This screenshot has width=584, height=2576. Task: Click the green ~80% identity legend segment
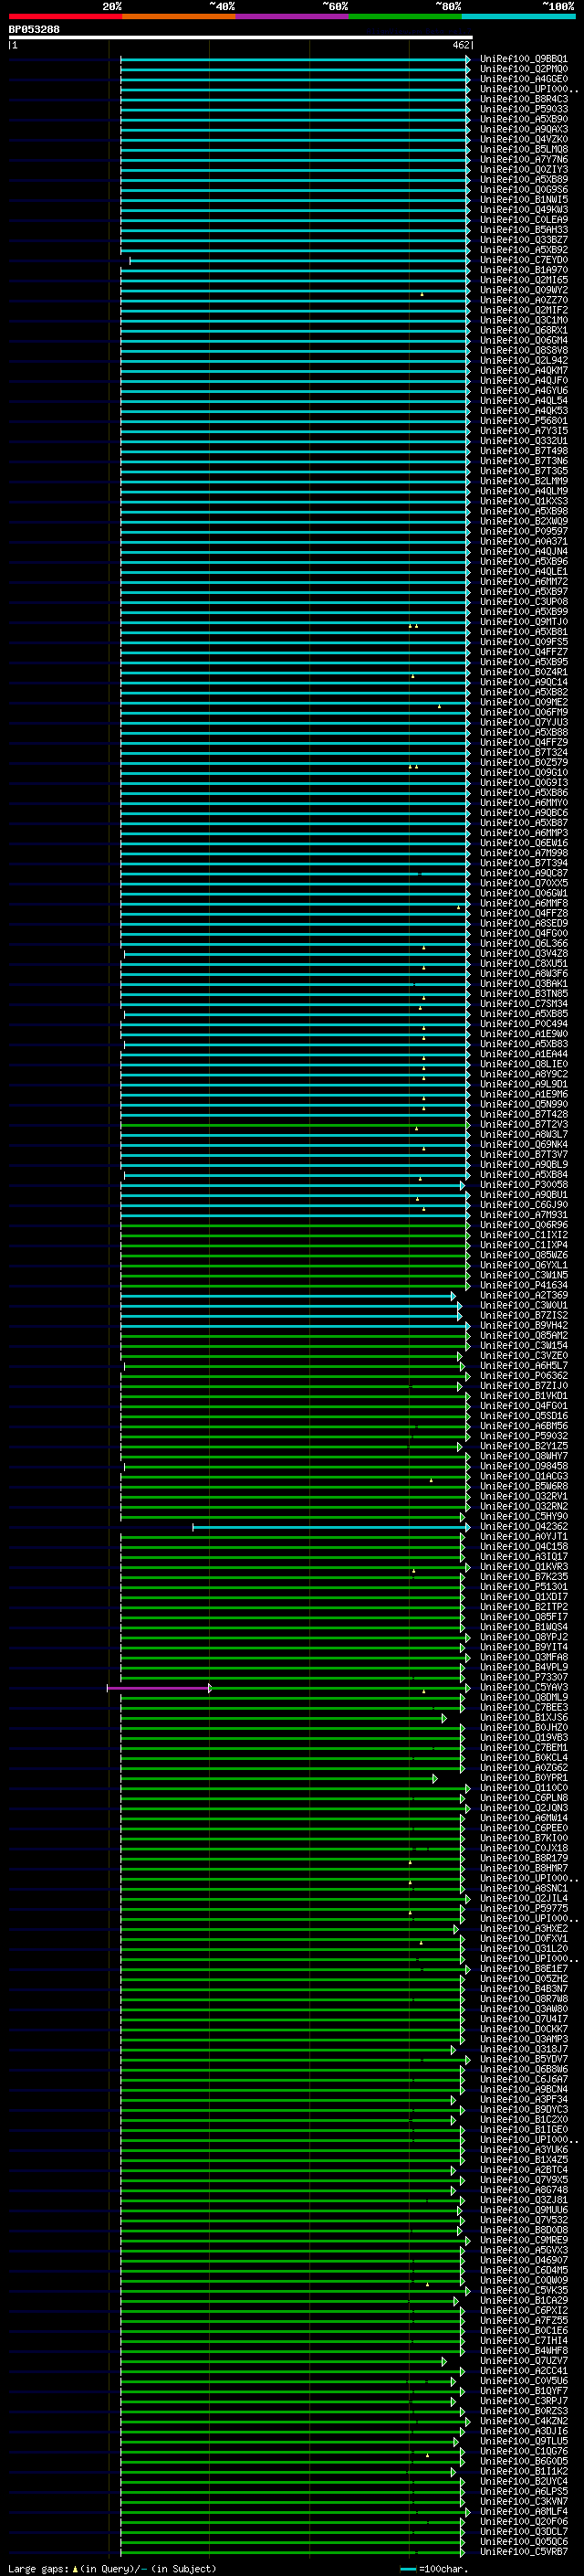[405, 16]
